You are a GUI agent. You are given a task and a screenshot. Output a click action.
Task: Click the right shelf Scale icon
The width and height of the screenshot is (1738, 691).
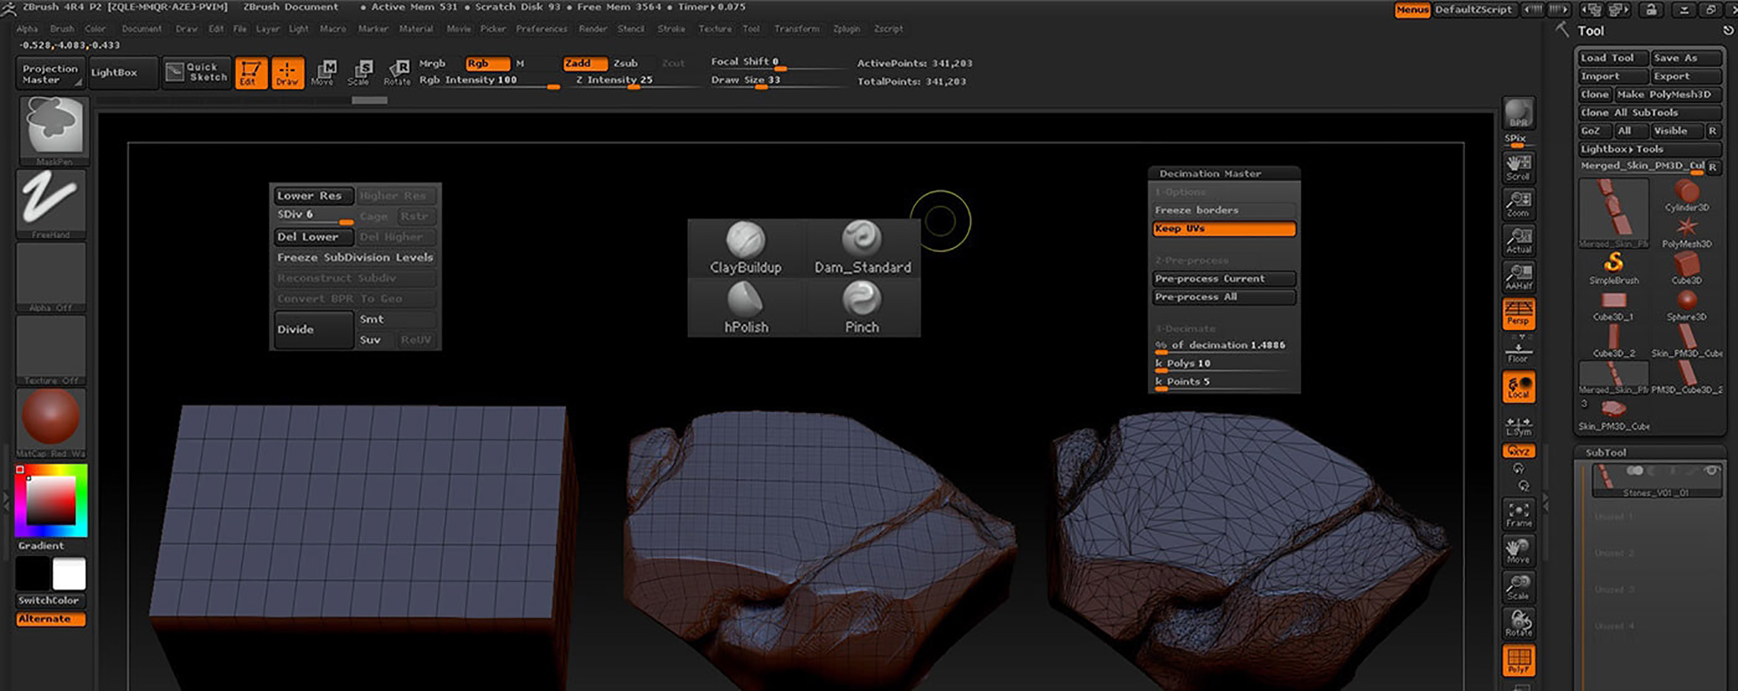[x=1518, y=587]
